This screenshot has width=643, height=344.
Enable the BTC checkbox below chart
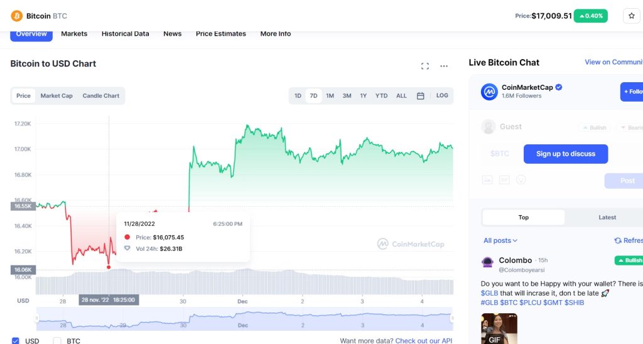(57, 341)
